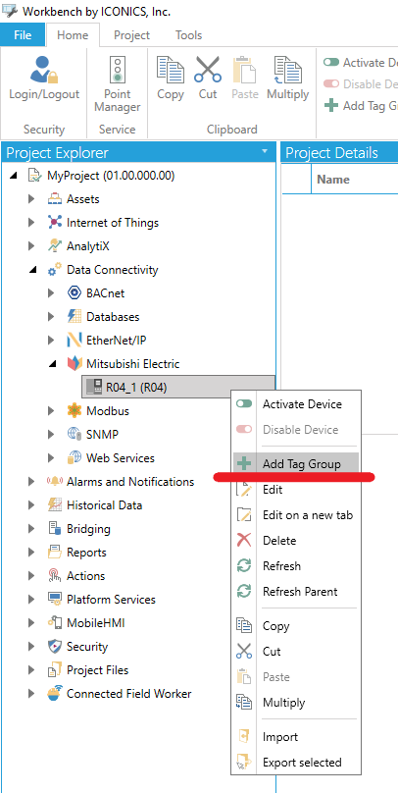Click the Historical Data icon

(55, 505)
